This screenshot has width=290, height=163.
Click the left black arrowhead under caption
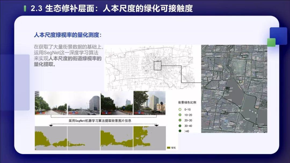[x=51, y=125]
